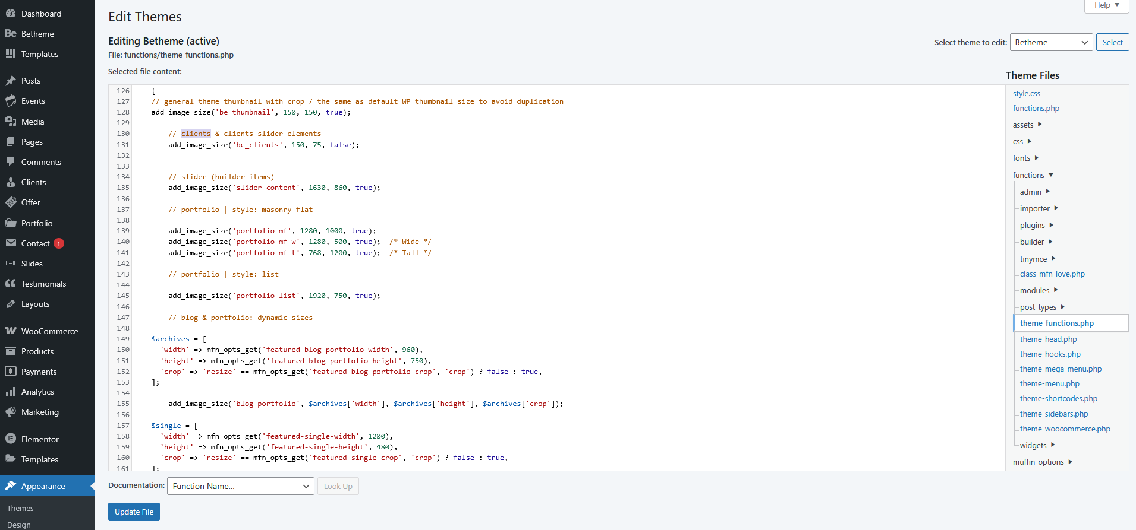Open the style.css file link
This screenshot has height=530, width=1136.
coord(1026,93)
